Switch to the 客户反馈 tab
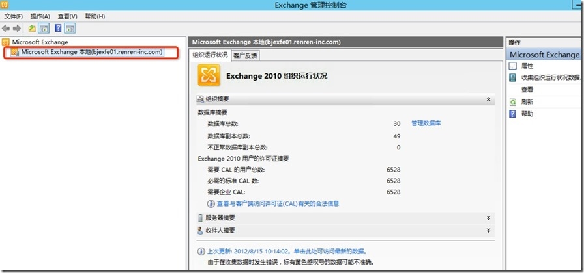This screenshot has height=273, width=584. [x=245, y=56]
